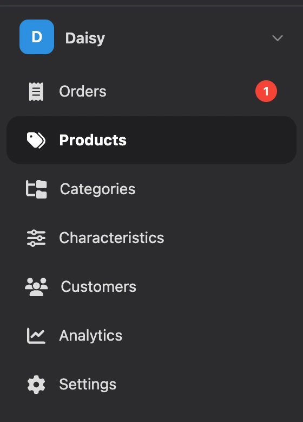Click empty space inside highlighted Products pill

click(209, 140)
